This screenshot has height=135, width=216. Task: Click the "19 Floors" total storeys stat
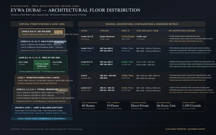[x=113, y=106]
